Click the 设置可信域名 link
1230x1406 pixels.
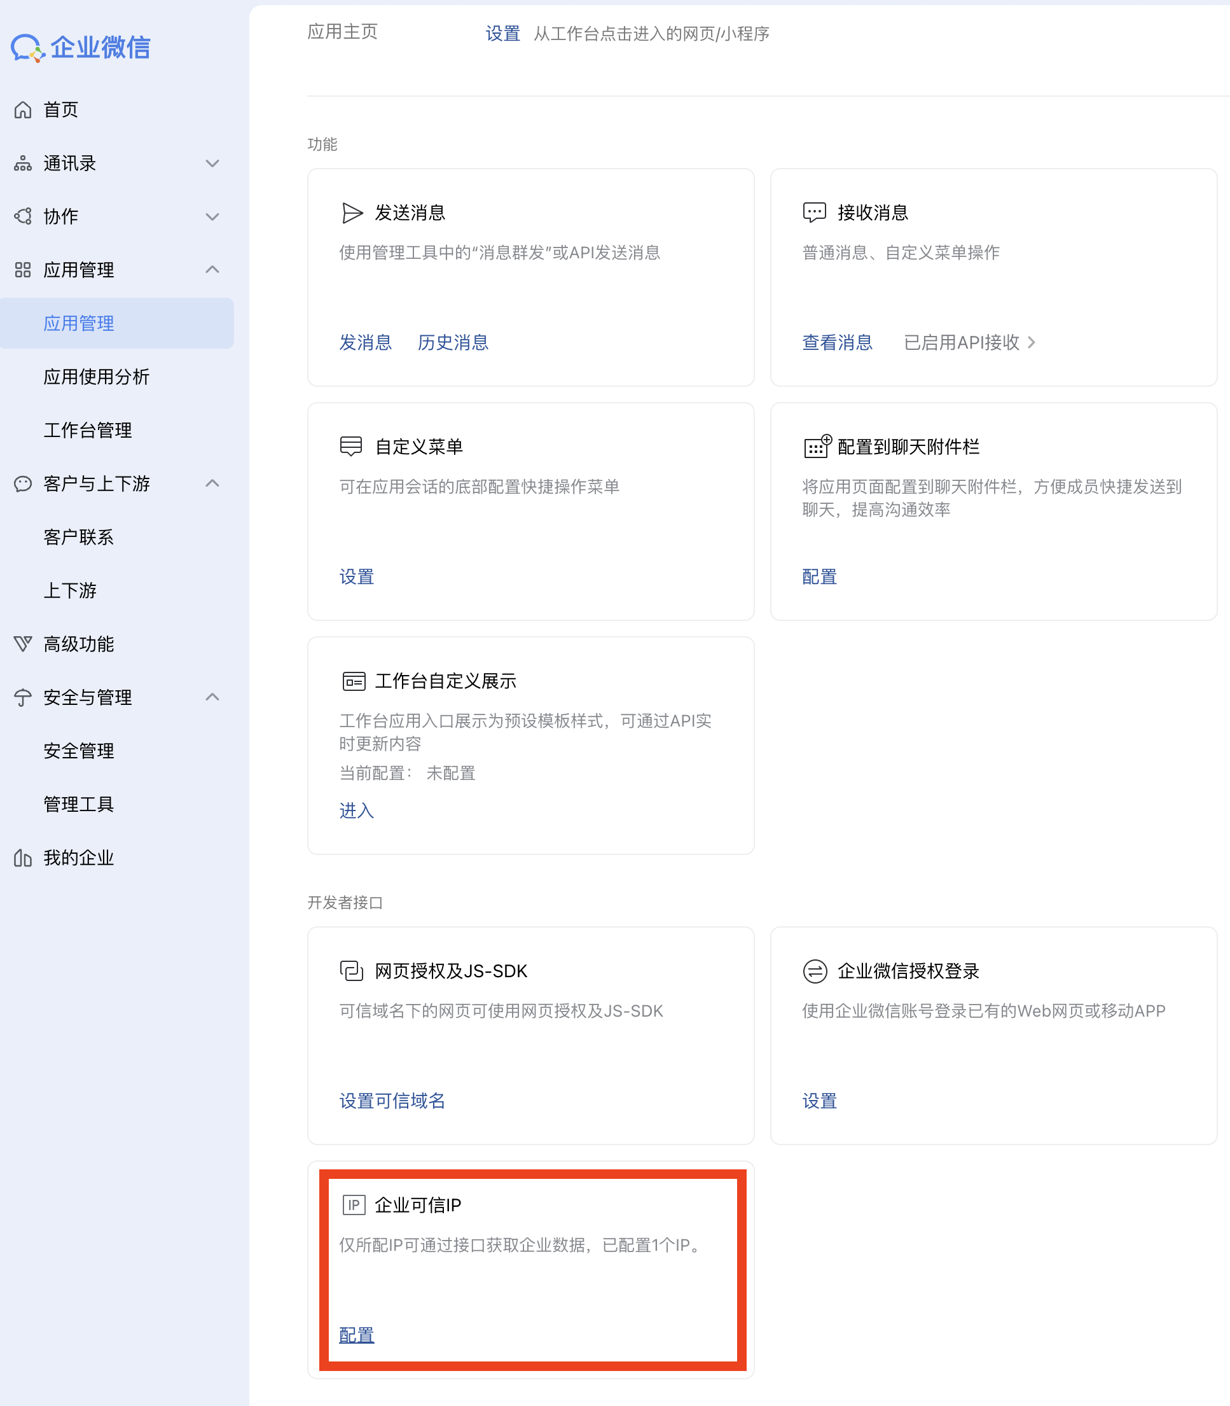[392, 1101]
